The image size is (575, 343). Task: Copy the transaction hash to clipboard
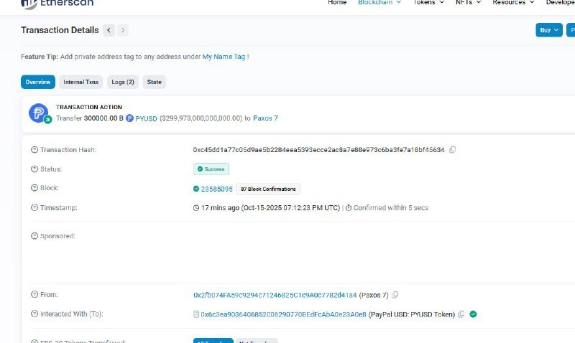click(453, 150)
